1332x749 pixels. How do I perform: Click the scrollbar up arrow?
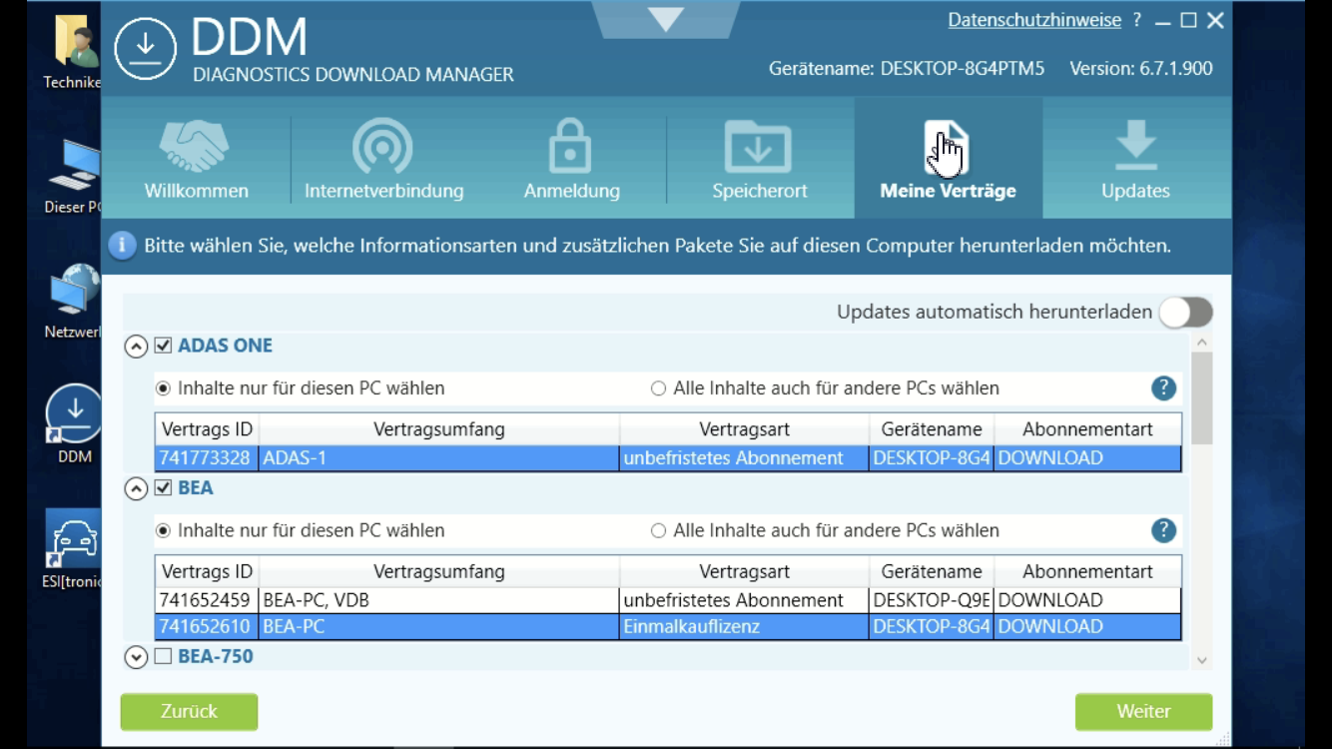tap(1201, 343)
